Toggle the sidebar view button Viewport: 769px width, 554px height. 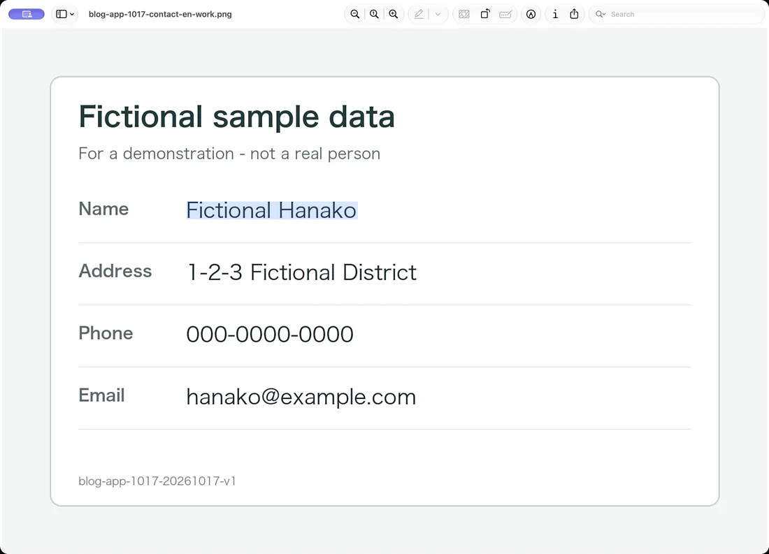[x=62, y=14]
